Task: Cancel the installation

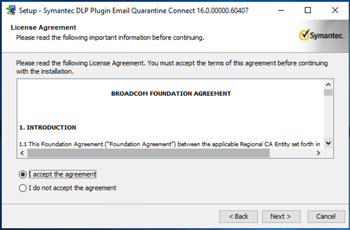Action: pos(326,216)
